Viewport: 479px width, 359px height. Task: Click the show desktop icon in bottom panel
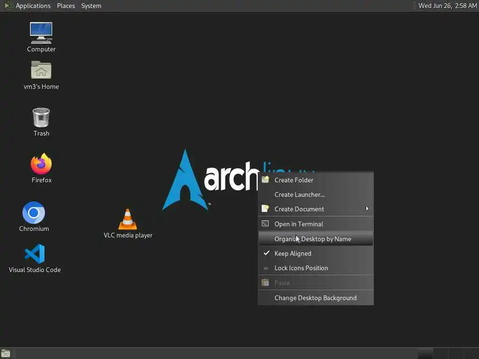(x=6, y=353)
